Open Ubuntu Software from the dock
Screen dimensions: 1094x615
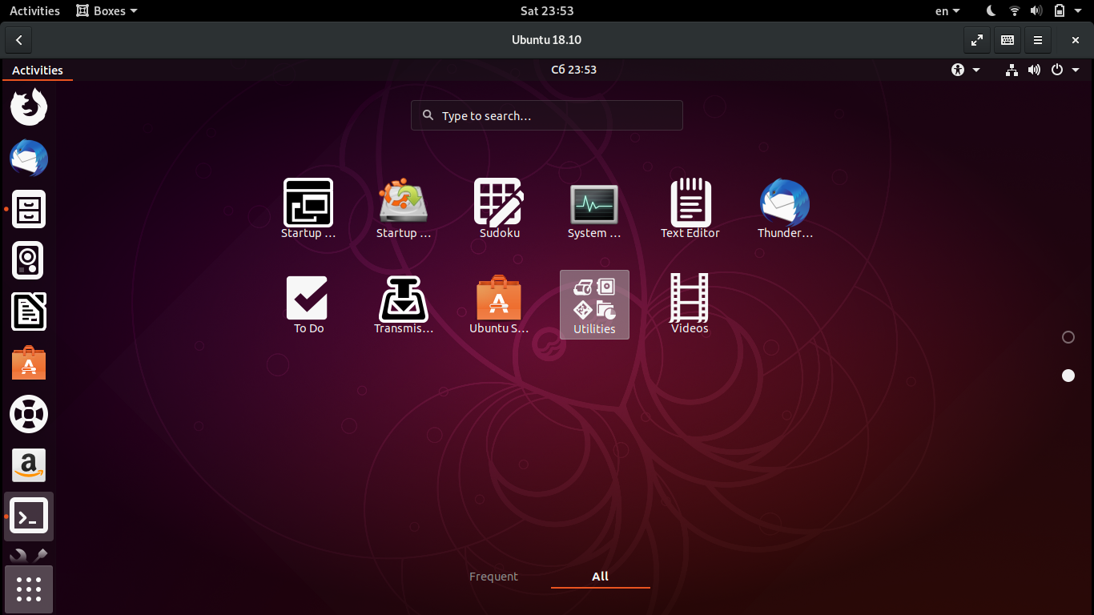pos(29,363)
